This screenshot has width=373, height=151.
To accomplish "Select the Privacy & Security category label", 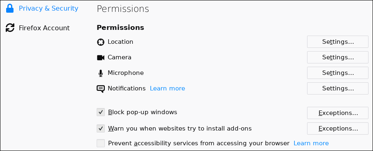I will (x=49, y=8).
